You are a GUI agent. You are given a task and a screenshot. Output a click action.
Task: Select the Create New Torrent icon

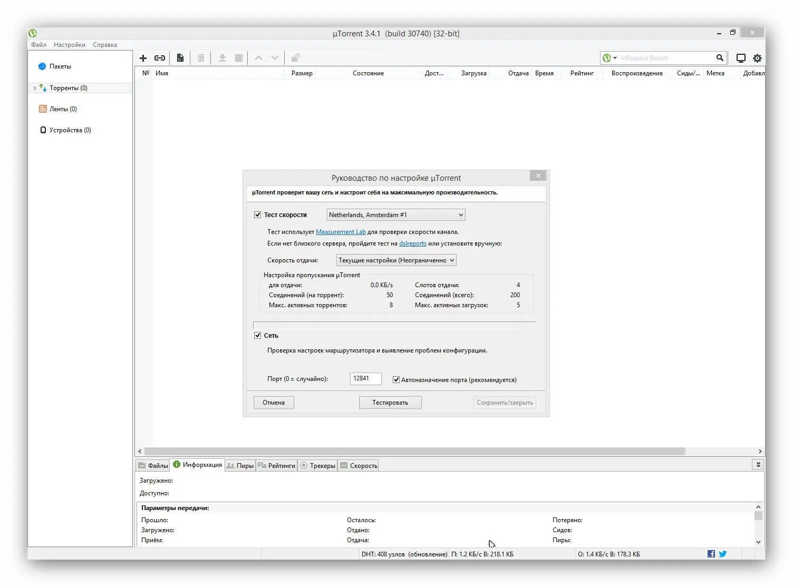[x=180, y=58]
